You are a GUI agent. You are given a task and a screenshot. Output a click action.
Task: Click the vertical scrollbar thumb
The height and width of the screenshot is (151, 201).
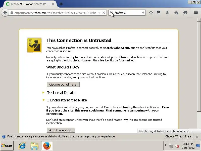click(199, 67)
